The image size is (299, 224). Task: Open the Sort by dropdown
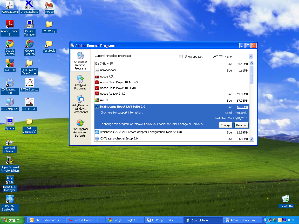250,56
